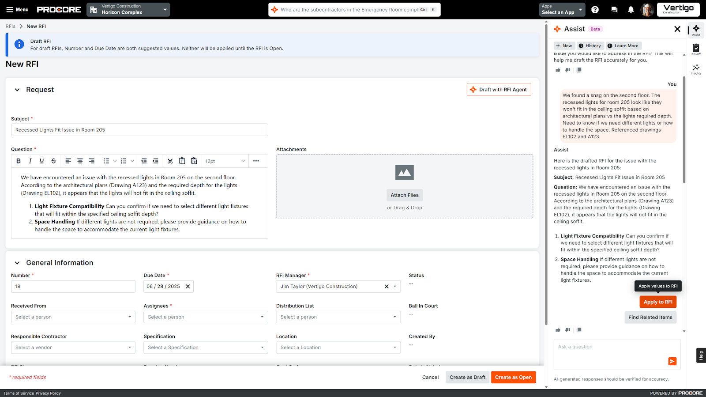Open the Vertigo Construction project selector
This screenshot has height=397, width=706.
[x=128, y=10]
